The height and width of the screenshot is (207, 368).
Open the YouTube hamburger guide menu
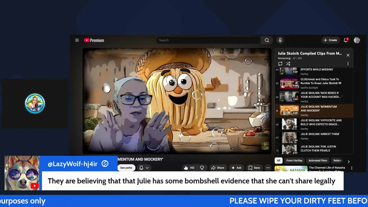pyautogui.click(x=77, y=40)
